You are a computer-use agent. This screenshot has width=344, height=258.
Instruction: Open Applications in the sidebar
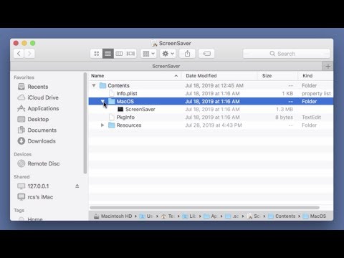point(43,108)
